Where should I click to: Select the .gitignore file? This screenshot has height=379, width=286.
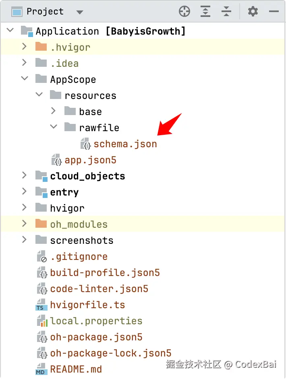pyautogui.click(x=79, y=257)
